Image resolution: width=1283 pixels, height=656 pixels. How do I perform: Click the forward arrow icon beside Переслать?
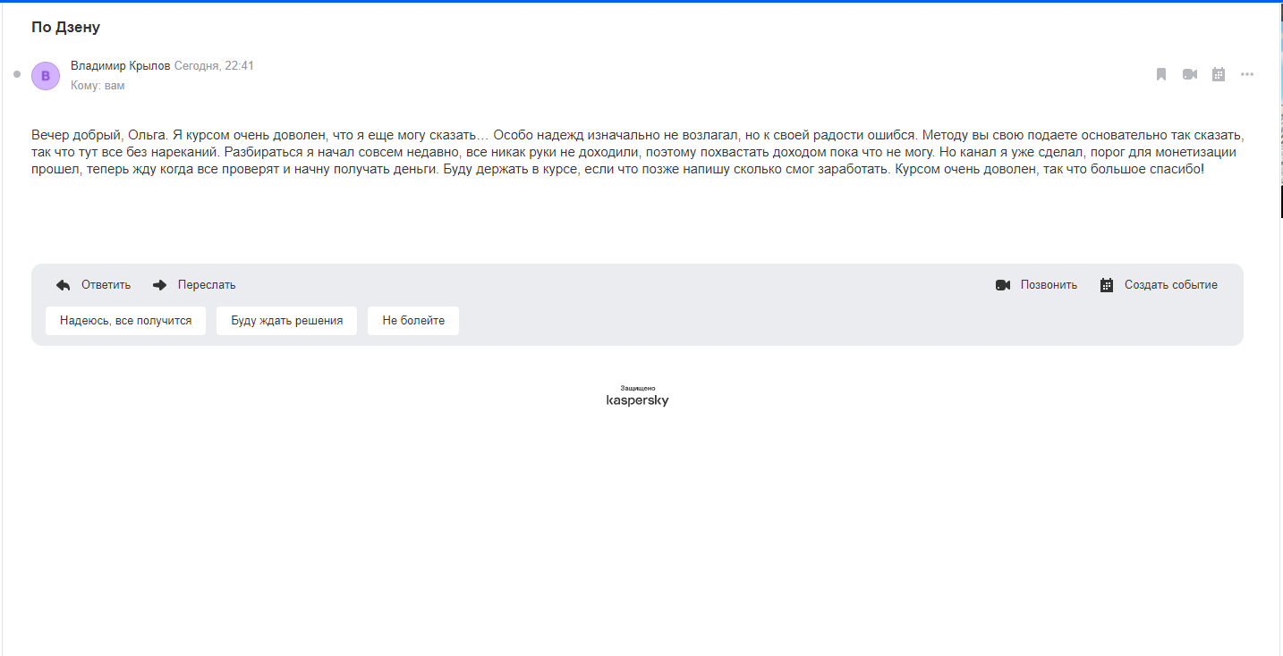click(159, 284)
